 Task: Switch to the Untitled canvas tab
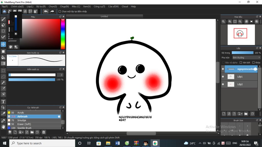(104, 17)
